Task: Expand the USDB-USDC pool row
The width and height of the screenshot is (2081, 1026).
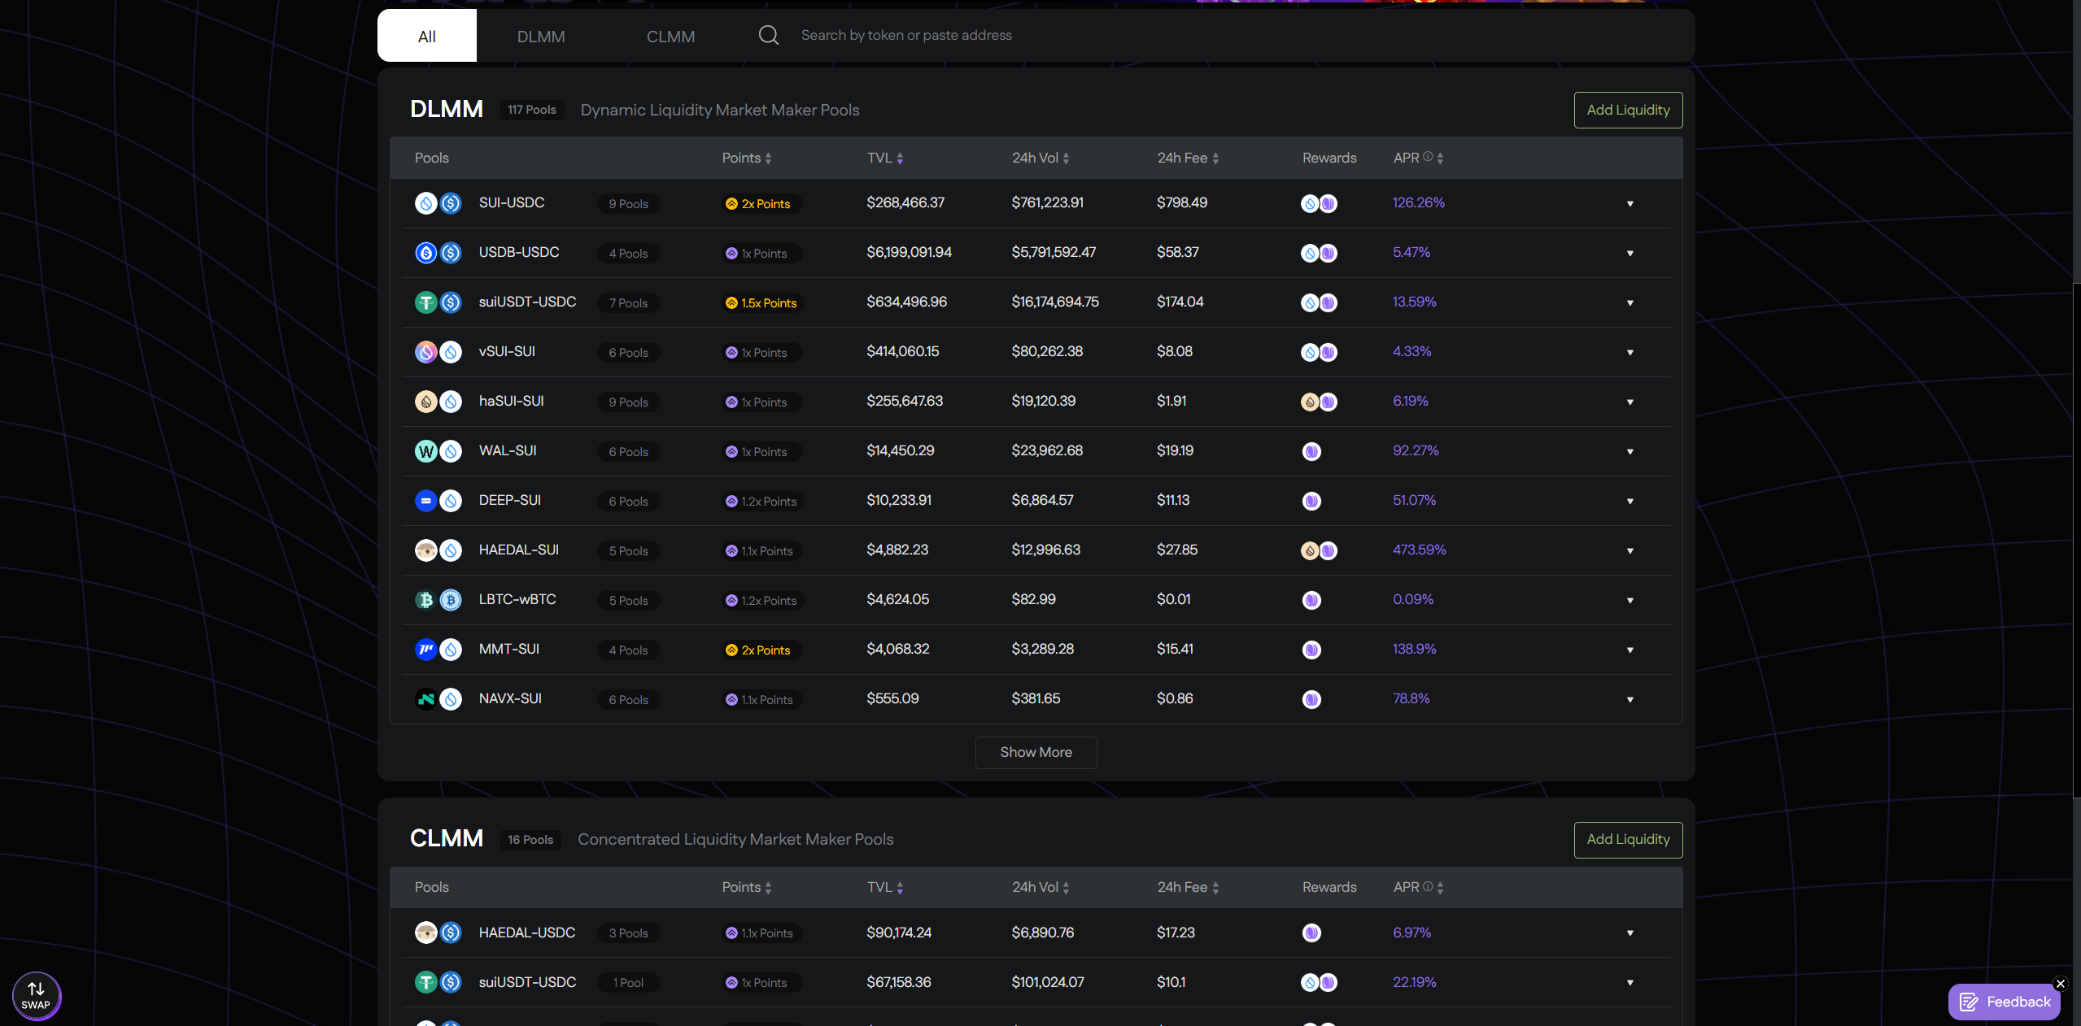Action: (x=1629, y=253)
